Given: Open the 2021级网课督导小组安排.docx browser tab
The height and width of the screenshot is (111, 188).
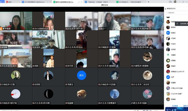Looking at the screenshot, I should coord(36,2).
